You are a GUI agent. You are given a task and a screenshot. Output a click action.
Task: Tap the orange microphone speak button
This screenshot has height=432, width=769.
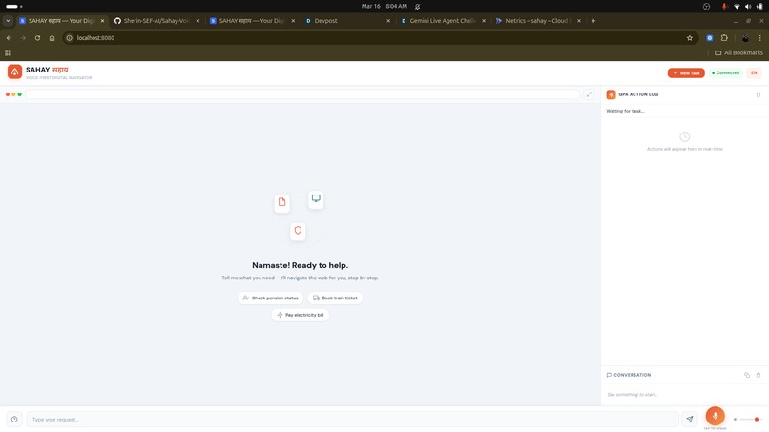715,416
